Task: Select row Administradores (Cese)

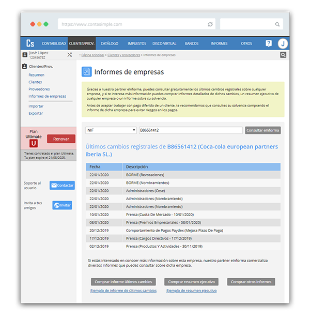Action: coord(183,191)
